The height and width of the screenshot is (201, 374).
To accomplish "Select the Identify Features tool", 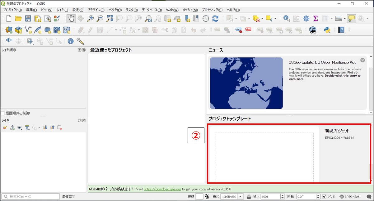I will (287, 19).
